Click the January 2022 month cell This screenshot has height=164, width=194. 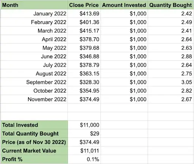pos(34,14)
